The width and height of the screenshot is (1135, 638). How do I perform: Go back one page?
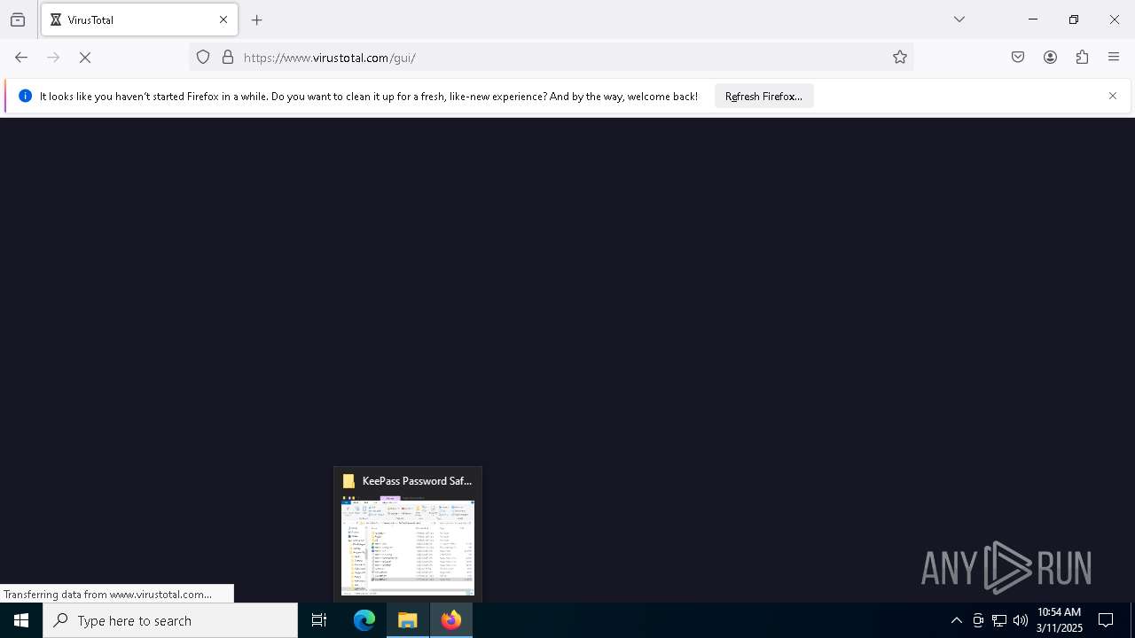pyautogui.click(x=21, y=58)
